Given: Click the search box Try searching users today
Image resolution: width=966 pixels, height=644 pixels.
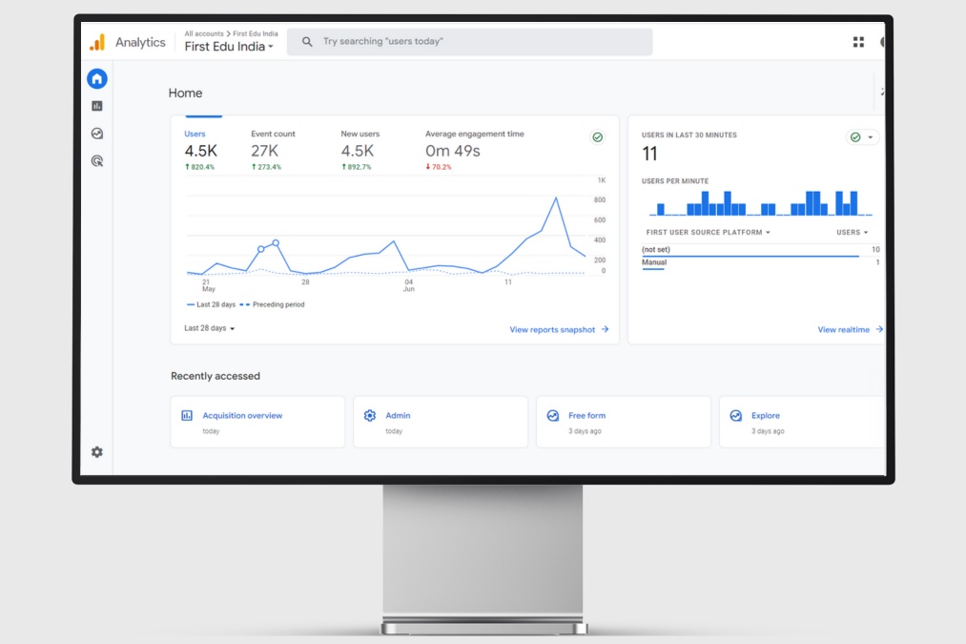Looking at the screenshot, I should tap(469, 41).
